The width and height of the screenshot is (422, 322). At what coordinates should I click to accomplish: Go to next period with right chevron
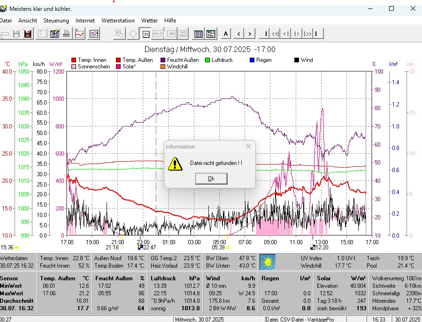tap(250, 34)
